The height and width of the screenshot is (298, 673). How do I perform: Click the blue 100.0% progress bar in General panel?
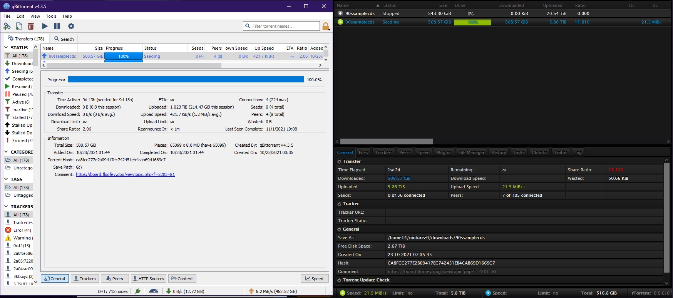[186, 79]
